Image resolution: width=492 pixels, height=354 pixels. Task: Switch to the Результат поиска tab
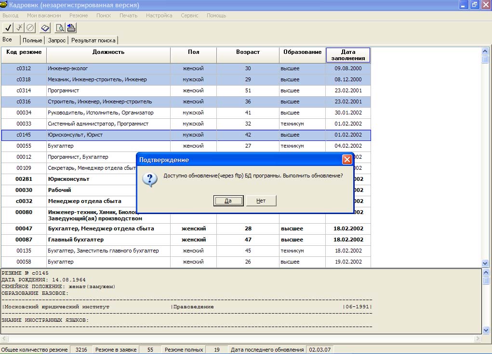coord(93,40)
